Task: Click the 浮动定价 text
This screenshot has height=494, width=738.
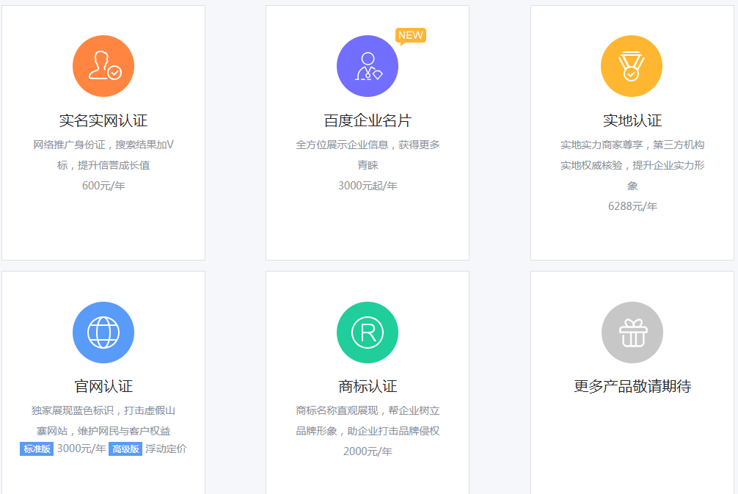Action: pos(166,448)
